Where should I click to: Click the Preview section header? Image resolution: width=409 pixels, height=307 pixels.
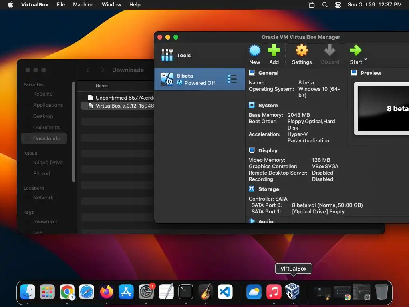pyautogui.click(x=371, y=73)
